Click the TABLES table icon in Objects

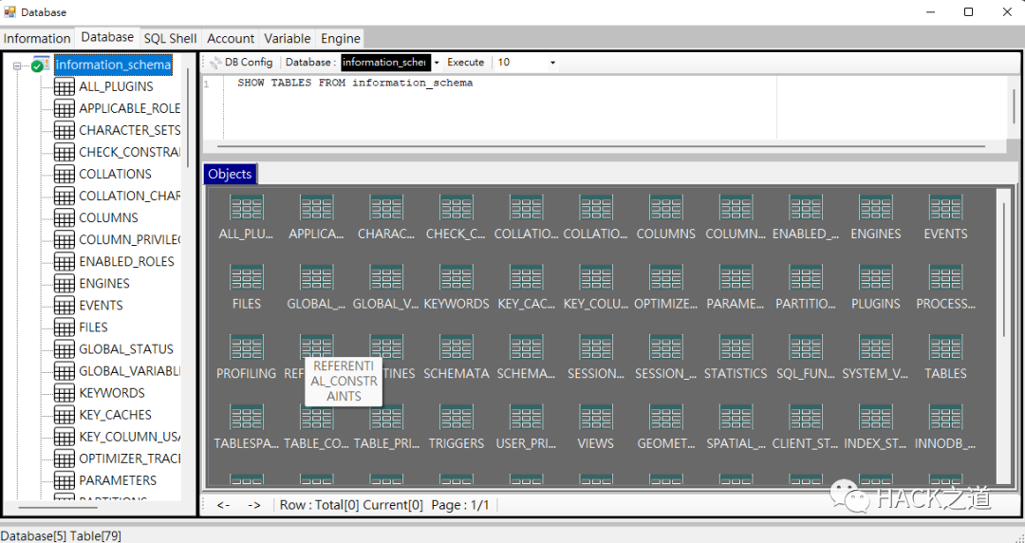coord(946,348)
